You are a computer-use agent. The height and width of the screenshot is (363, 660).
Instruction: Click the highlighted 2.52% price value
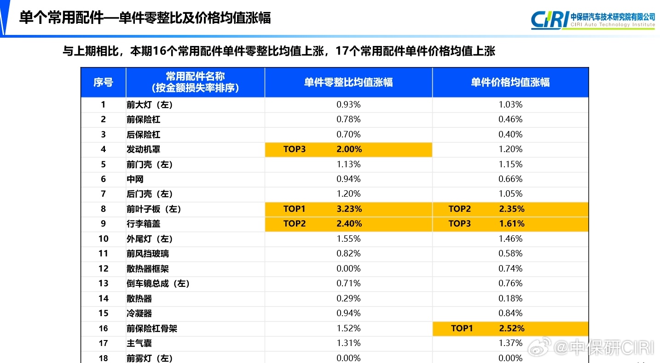pos(512,329)
